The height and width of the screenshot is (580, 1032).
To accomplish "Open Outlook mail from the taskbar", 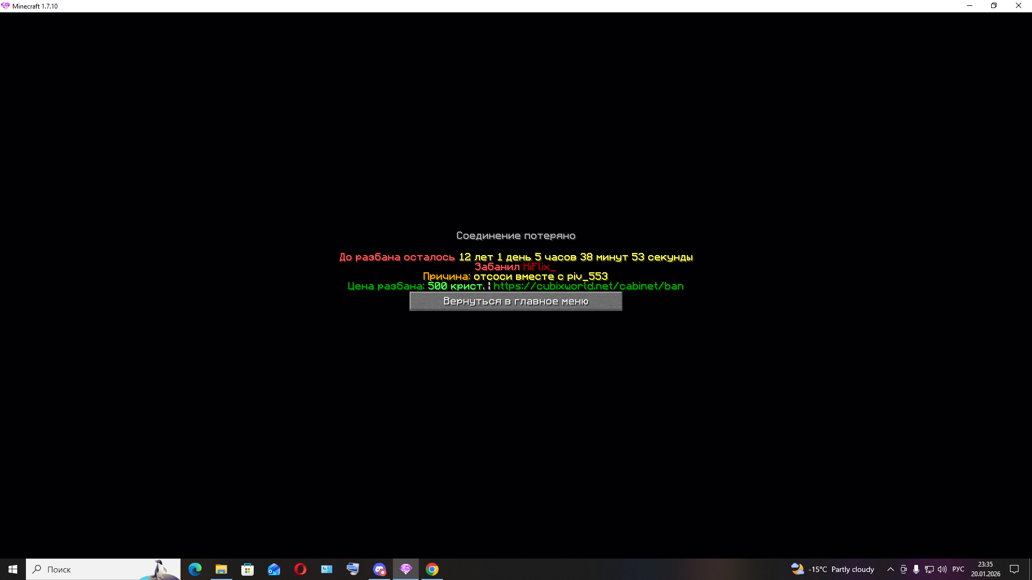I will click(x=274, y=569).
